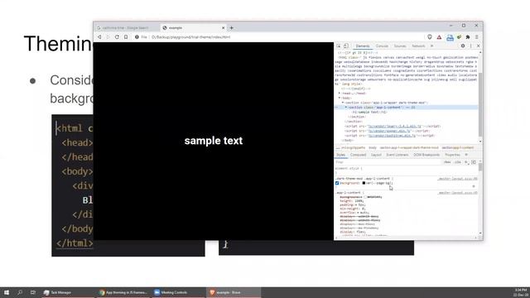Open the Computed sub-tab
The image size is (530, 298).
(x=359, y=155)
